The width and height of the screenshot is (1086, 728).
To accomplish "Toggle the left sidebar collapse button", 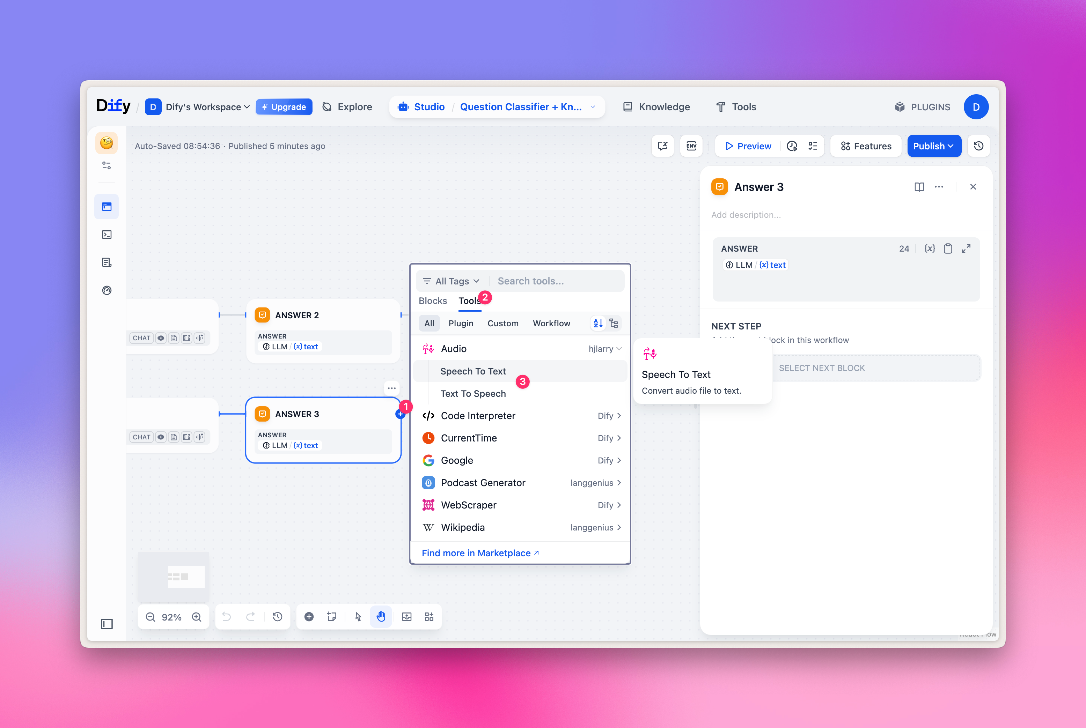I will tap(107, 624).
